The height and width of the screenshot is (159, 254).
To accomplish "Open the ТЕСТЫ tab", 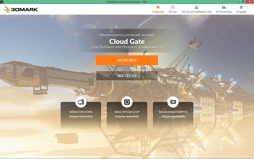I will click(172, 9).
